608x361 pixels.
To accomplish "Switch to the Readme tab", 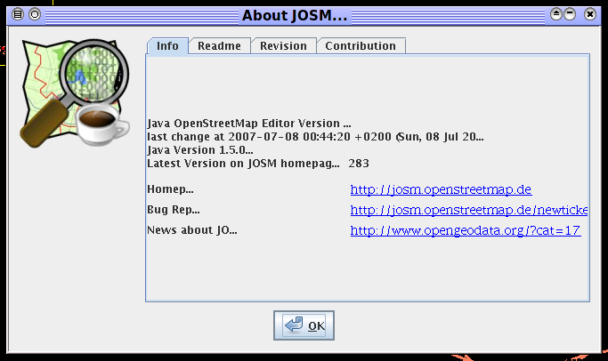I will coord(219,46).
